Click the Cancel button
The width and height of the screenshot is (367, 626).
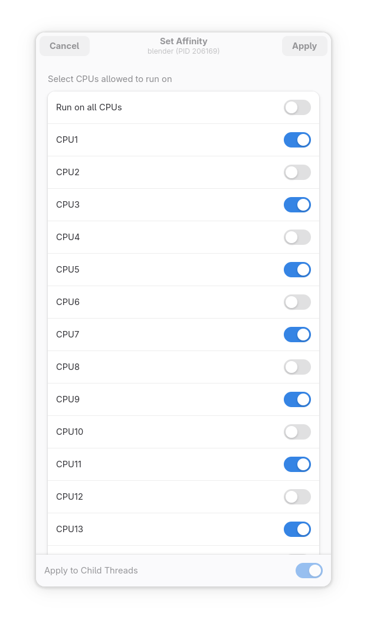tap(64, 46)
